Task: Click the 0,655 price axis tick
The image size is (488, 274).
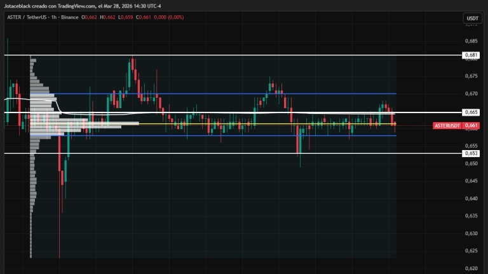Action: click(x=471, y=146)
